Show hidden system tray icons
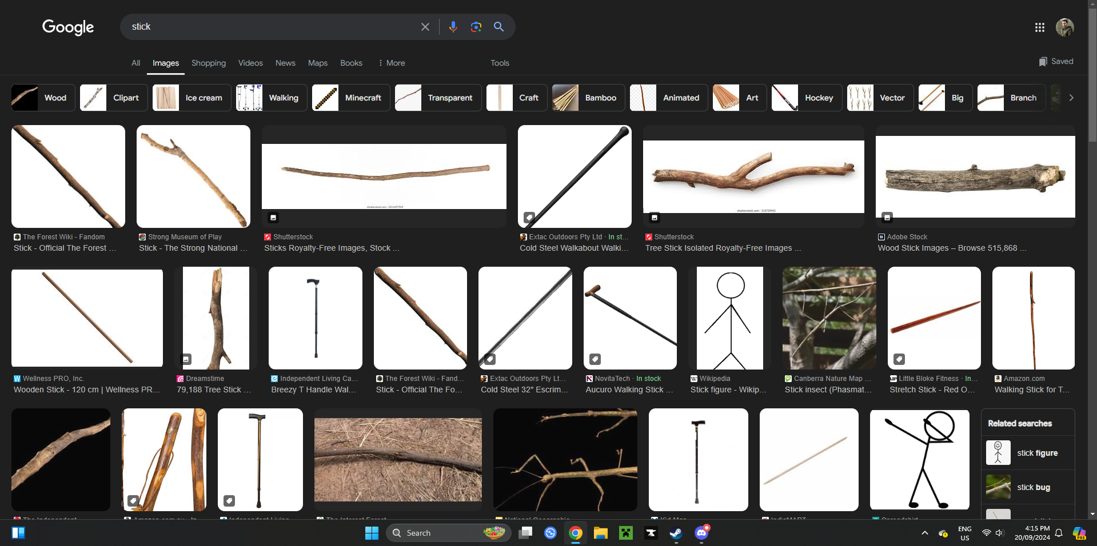The width and height of the screenshot is (1097, 546). point(924,533)
